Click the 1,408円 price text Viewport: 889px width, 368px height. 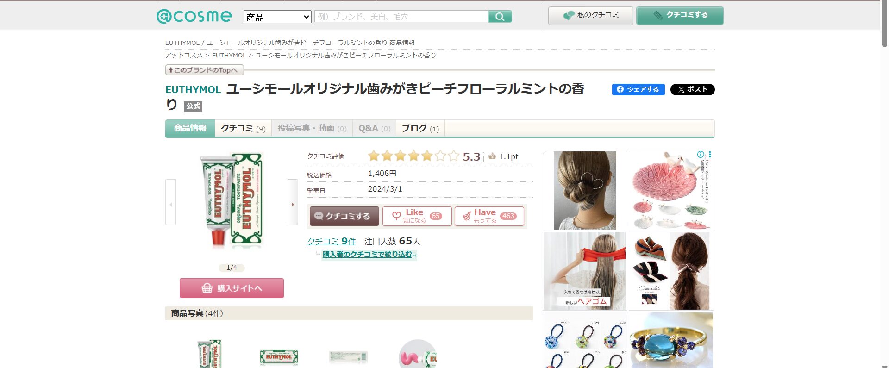(x=382, y=174)
